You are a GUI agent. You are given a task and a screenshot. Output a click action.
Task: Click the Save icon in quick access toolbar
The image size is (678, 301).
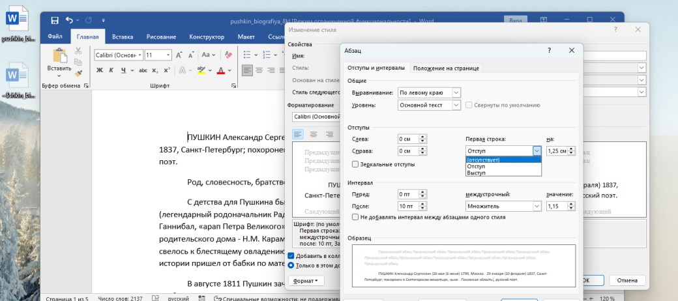click(54, 21)
